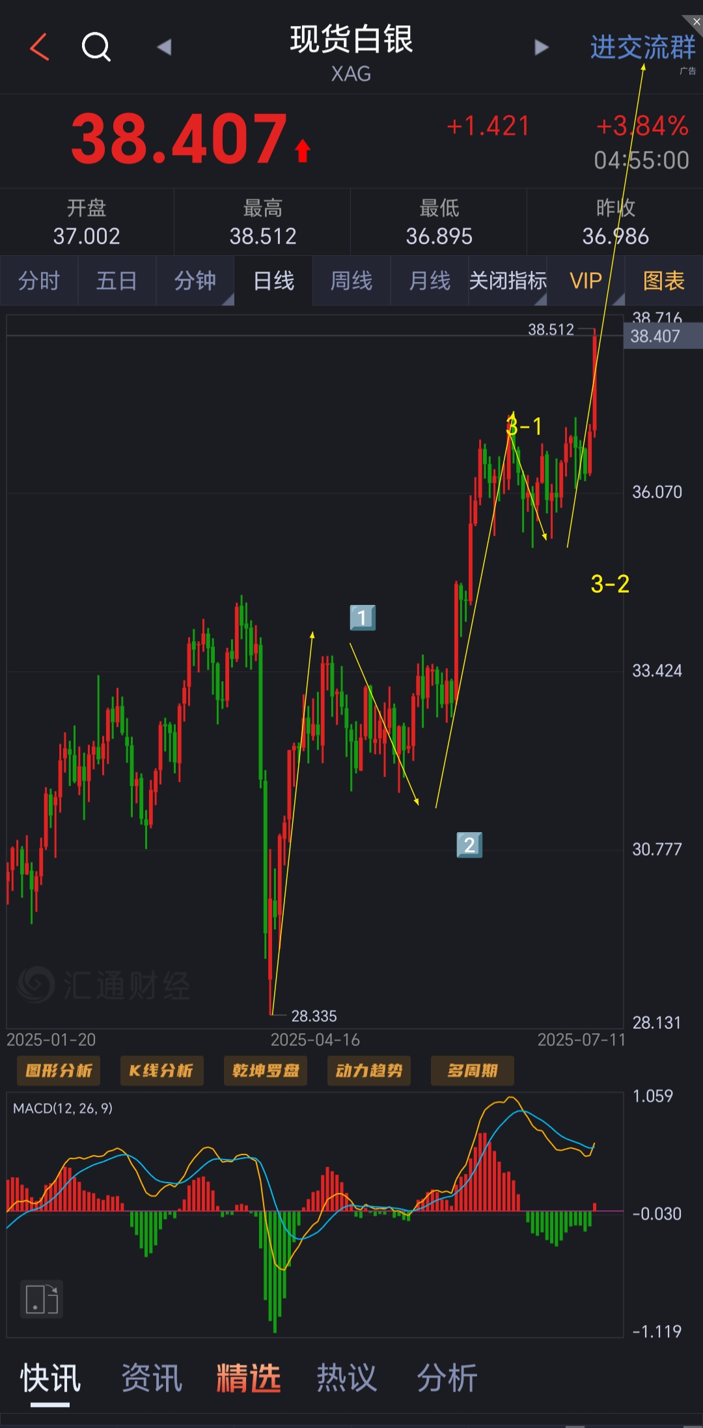703x1428 pixels.
Task: Tap the 昨收 36.986 cell
Action: pos(615,222)
